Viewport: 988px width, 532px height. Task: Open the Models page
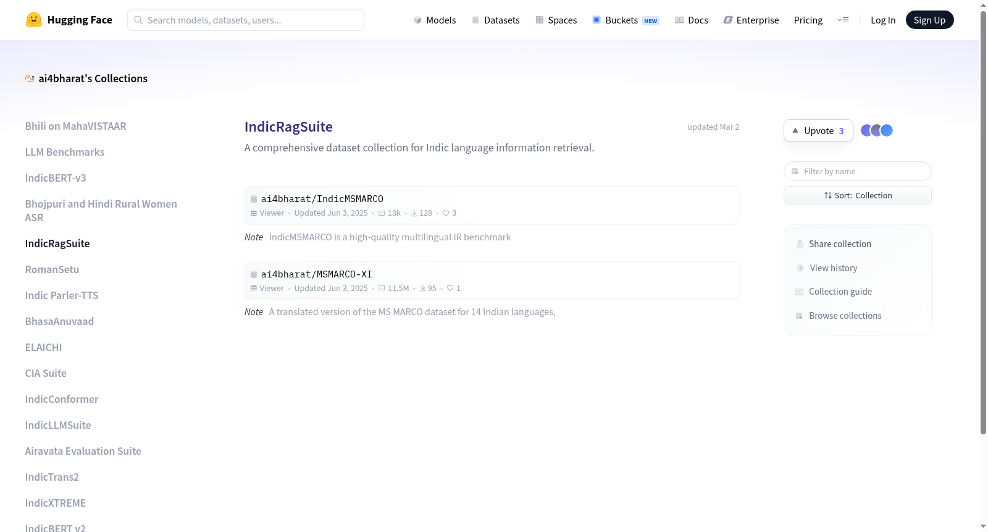coord(435,20)
